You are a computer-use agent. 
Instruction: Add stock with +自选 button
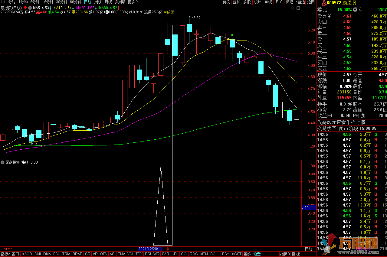pos(300,2)
